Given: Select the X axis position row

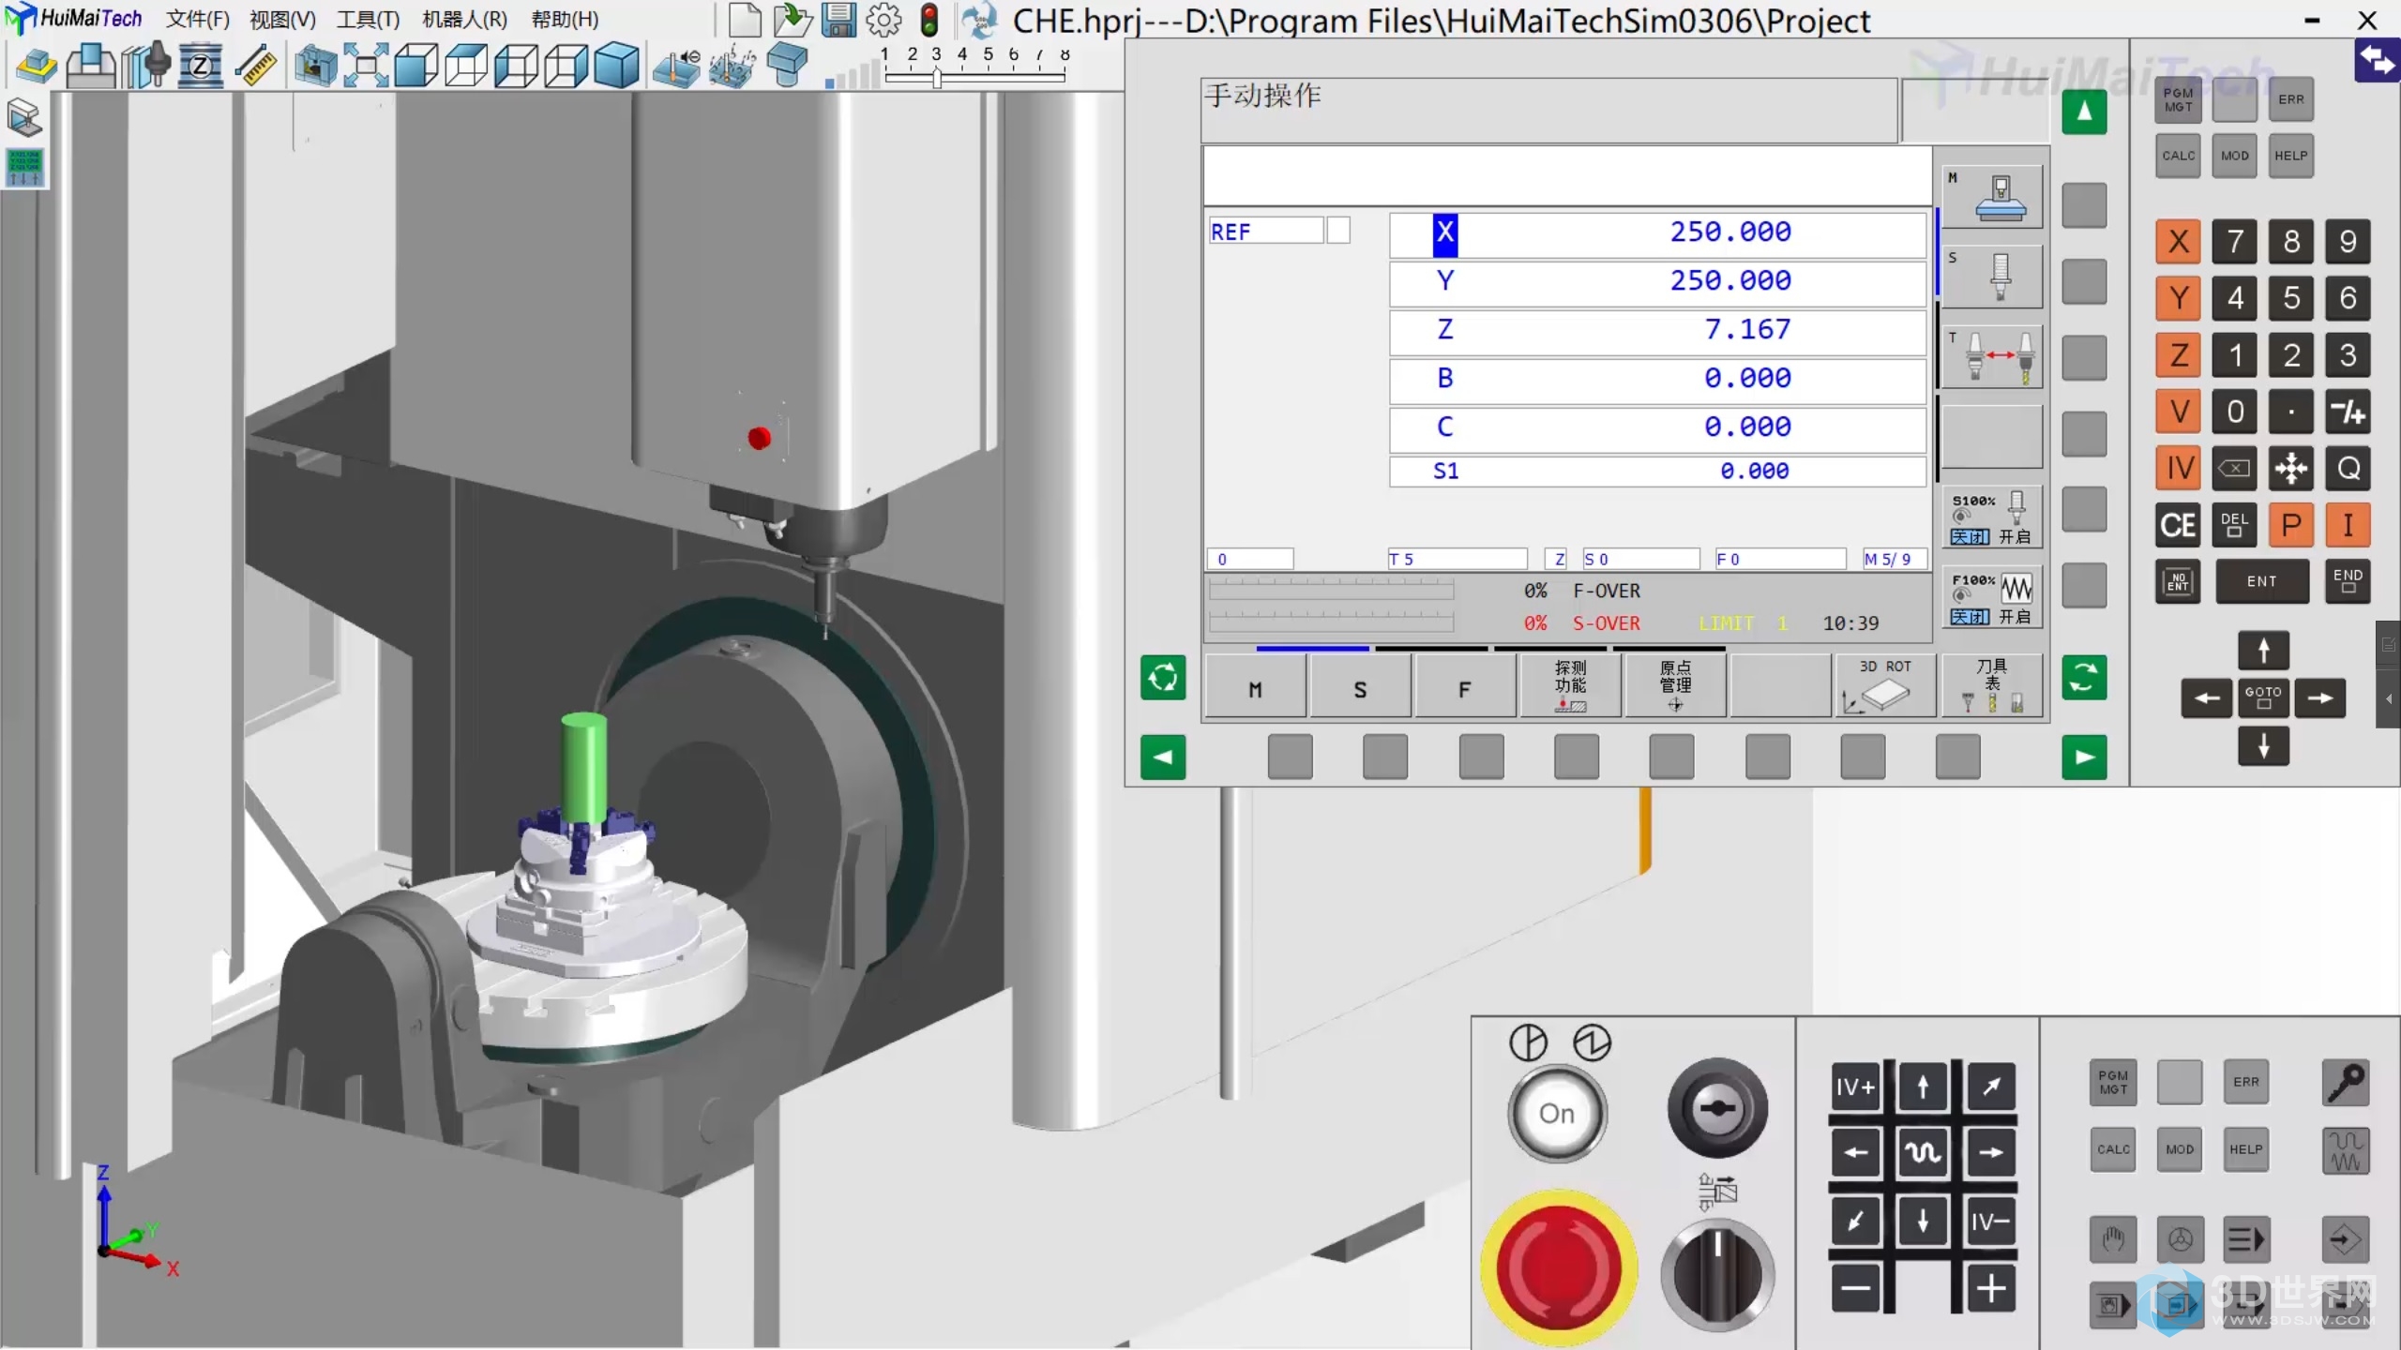Looking at the screenshot, I should click(1657, 233).
